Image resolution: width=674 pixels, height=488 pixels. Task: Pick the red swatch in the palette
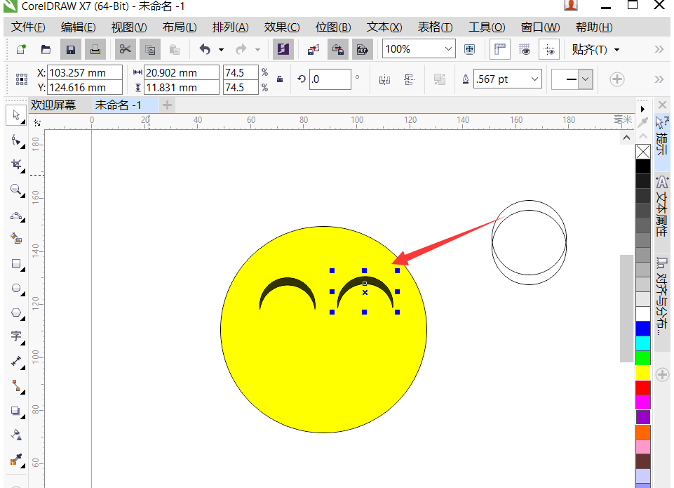[x=643, y=388]
